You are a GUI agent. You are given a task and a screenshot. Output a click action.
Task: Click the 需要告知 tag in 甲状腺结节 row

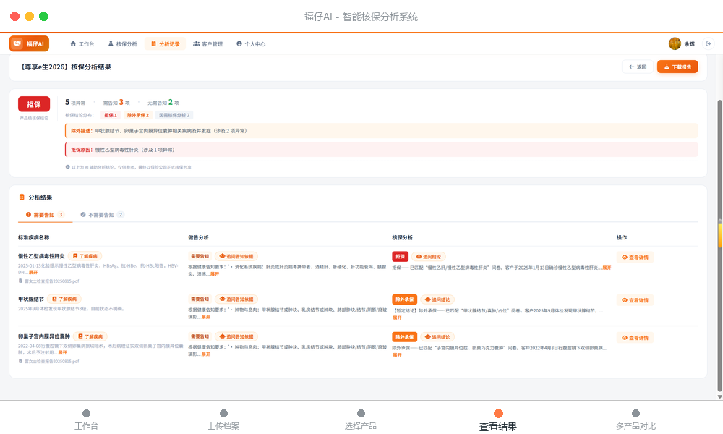[x=200, y=299]
